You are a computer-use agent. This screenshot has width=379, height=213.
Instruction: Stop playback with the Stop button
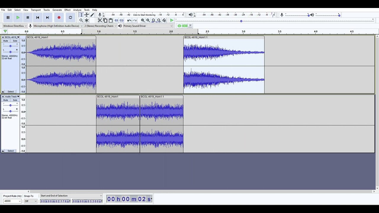point(28,17)
